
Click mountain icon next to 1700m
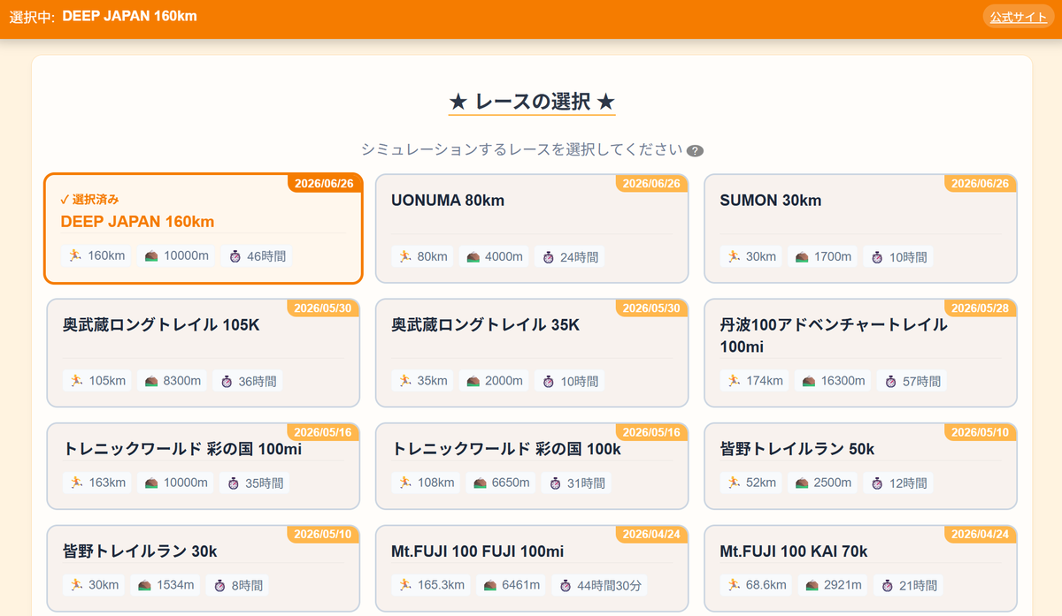[802, 257]
